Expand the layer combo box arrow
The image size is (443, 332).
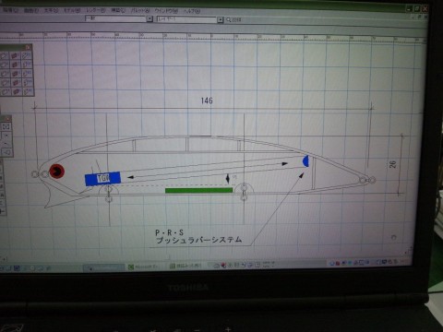(221, 20)
